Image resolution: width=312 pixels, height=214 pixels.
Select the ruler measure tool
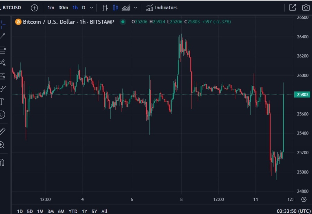tap(2, 131)
